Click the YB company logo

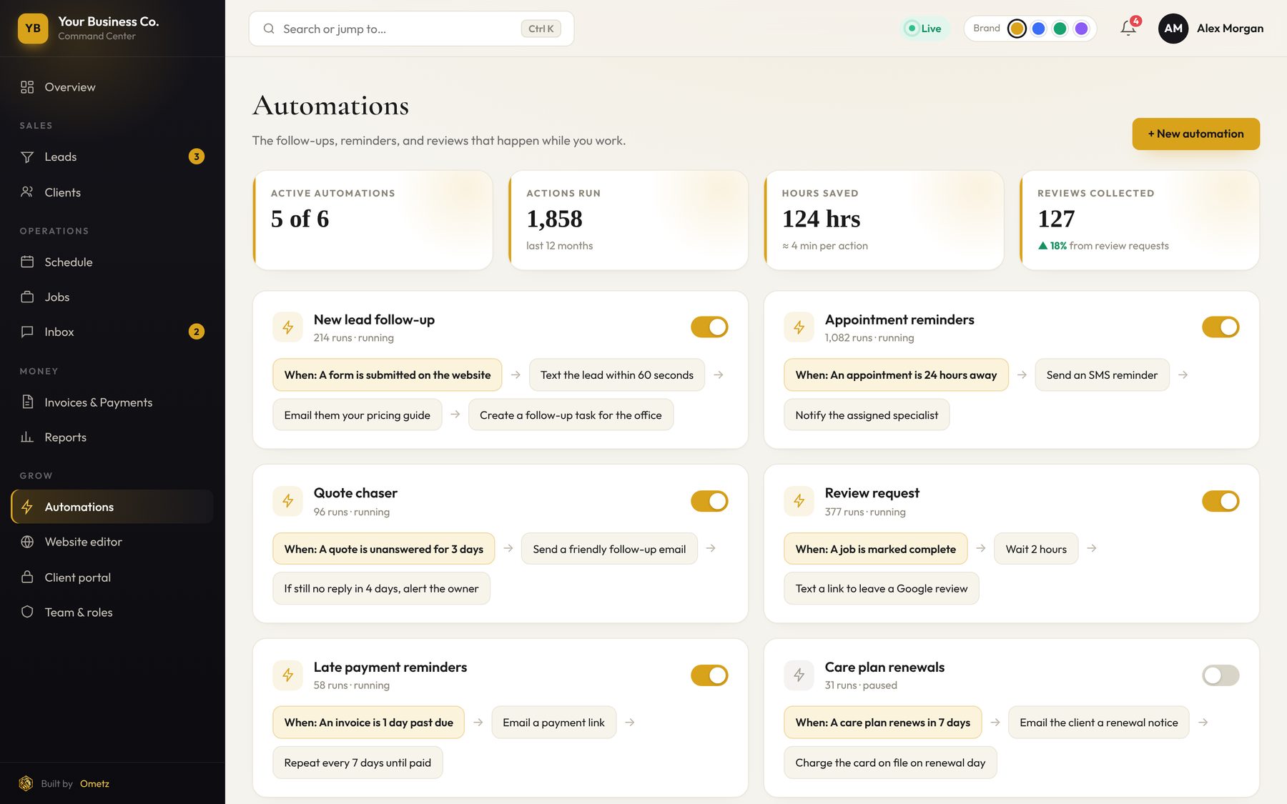coord(33,29)
